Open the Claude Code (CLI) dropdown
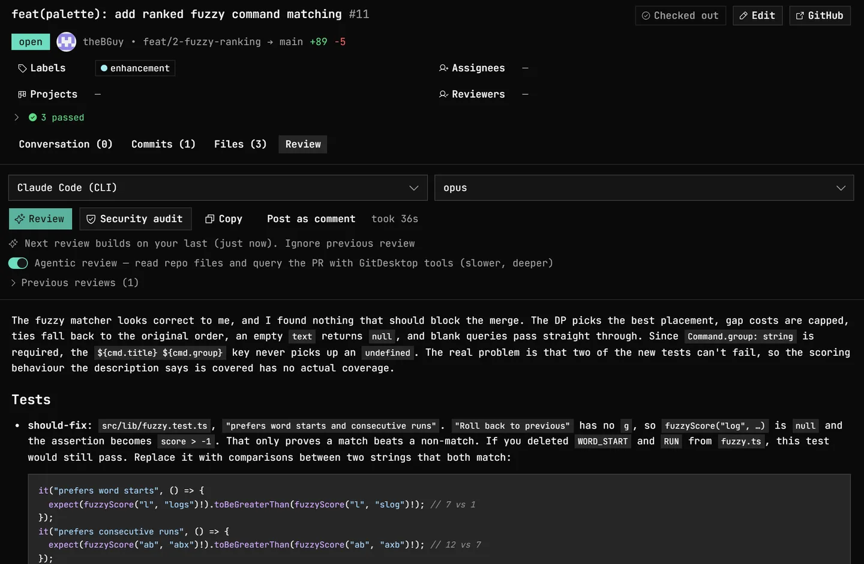Viewport: 864px width, 564px height. (x=218, y=188)
